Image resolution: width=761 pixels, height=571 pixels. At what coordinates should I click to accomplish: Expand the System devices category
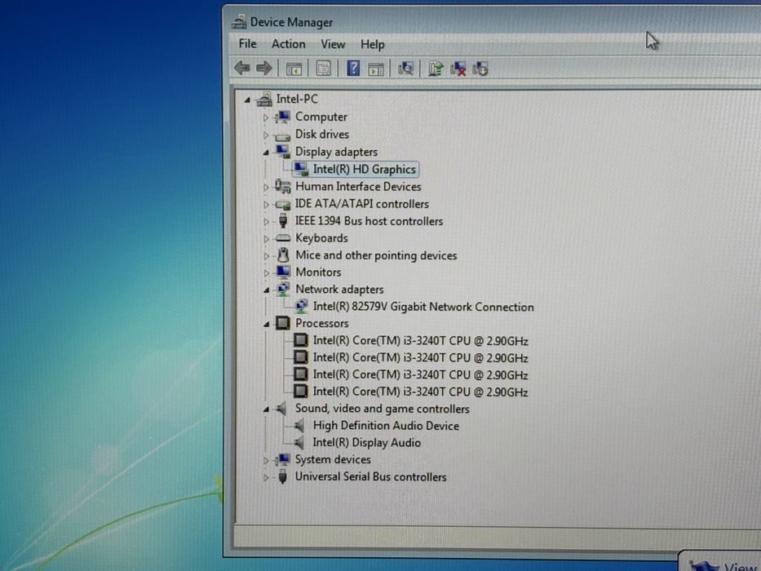265,460
